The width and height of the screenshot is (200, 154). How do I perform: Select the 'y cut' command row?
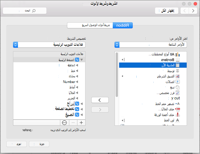tap(153, 98)
